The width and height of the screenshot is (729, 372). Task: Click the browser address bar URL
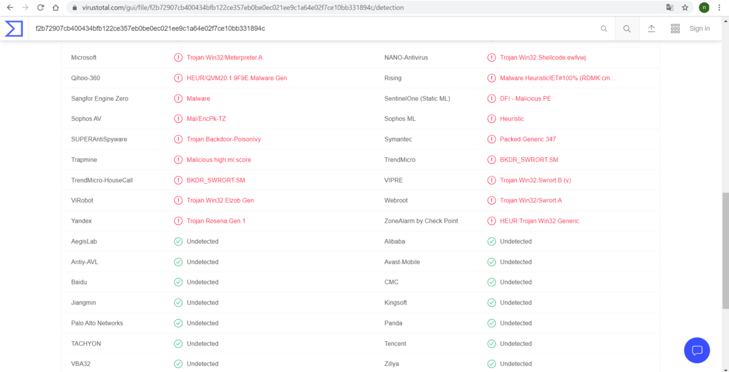pos(243,8)
